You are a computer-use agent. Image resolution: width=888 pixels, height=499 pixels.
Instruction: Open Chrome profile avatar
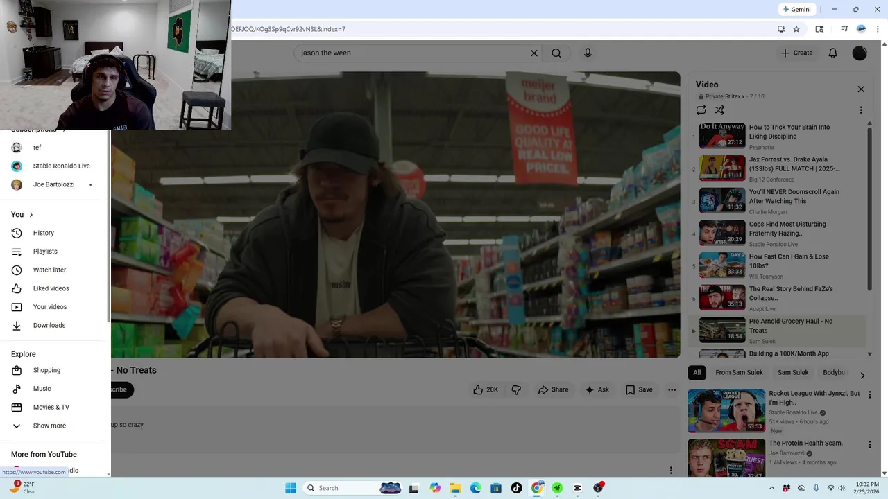[861, 29]
